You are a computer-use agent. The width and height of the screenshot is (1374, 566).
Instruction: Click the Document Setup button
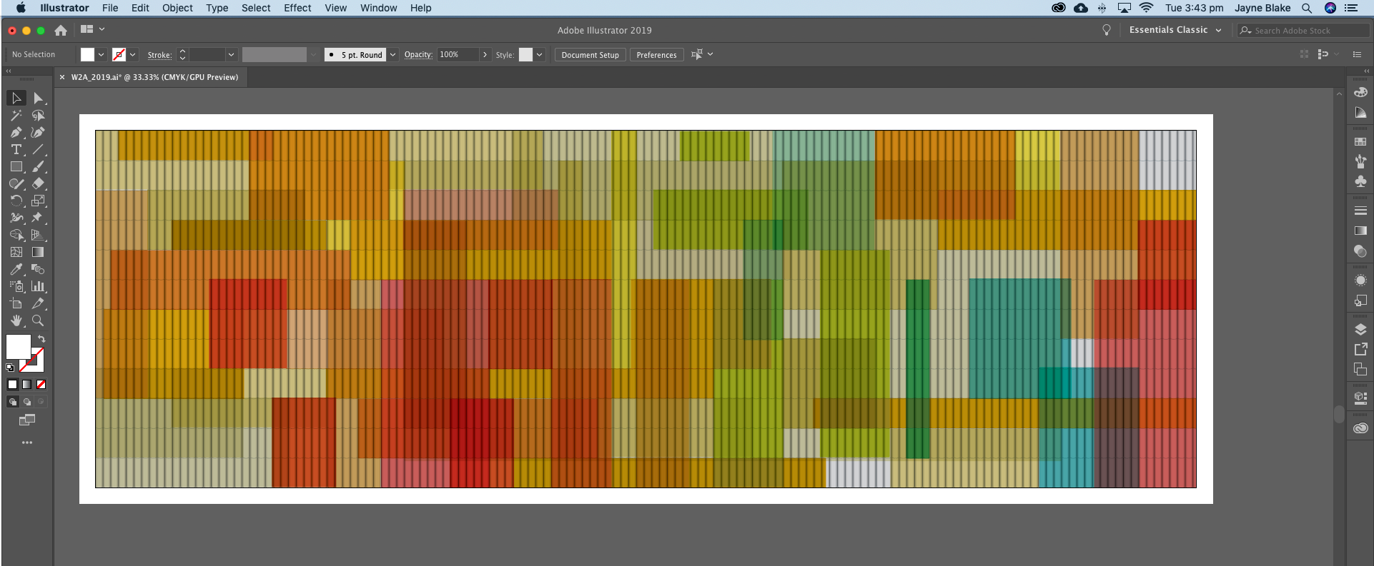(x=590, y=55)
